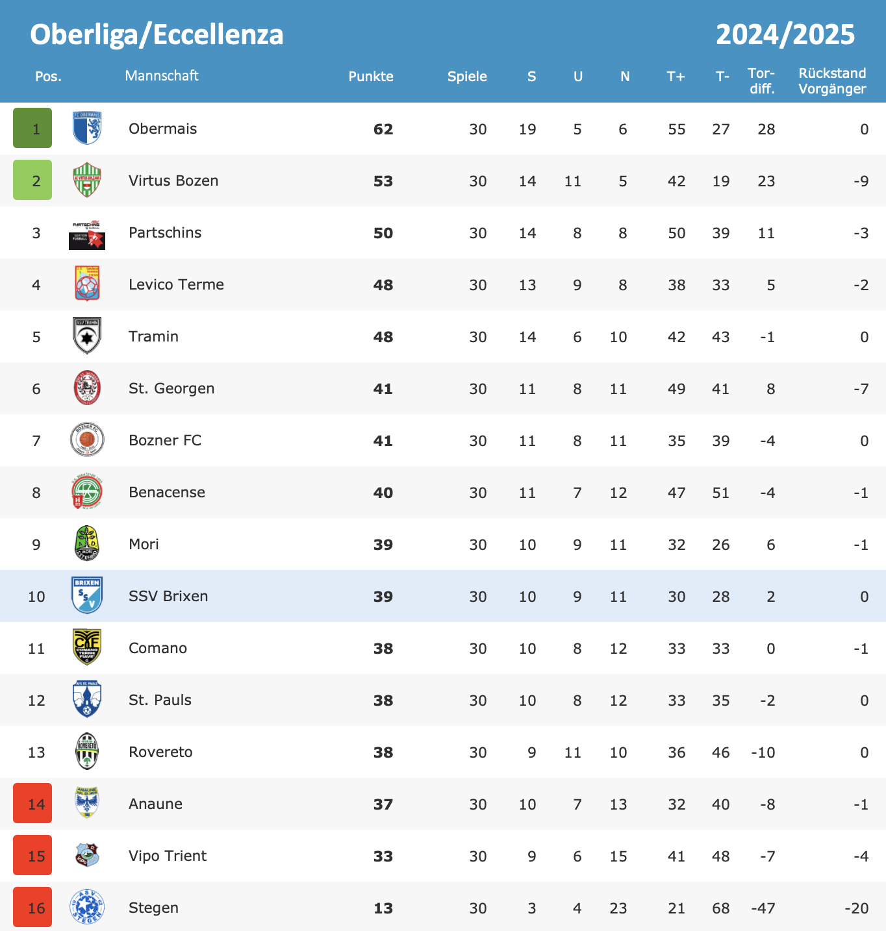Open the Levico Terme team name
Image resolution: width=886 pixels, height=931 pixels.
176,284
